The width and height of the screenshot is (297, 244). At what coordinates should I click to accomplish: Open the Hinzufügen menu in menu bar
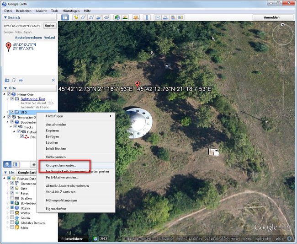point(71,11)
